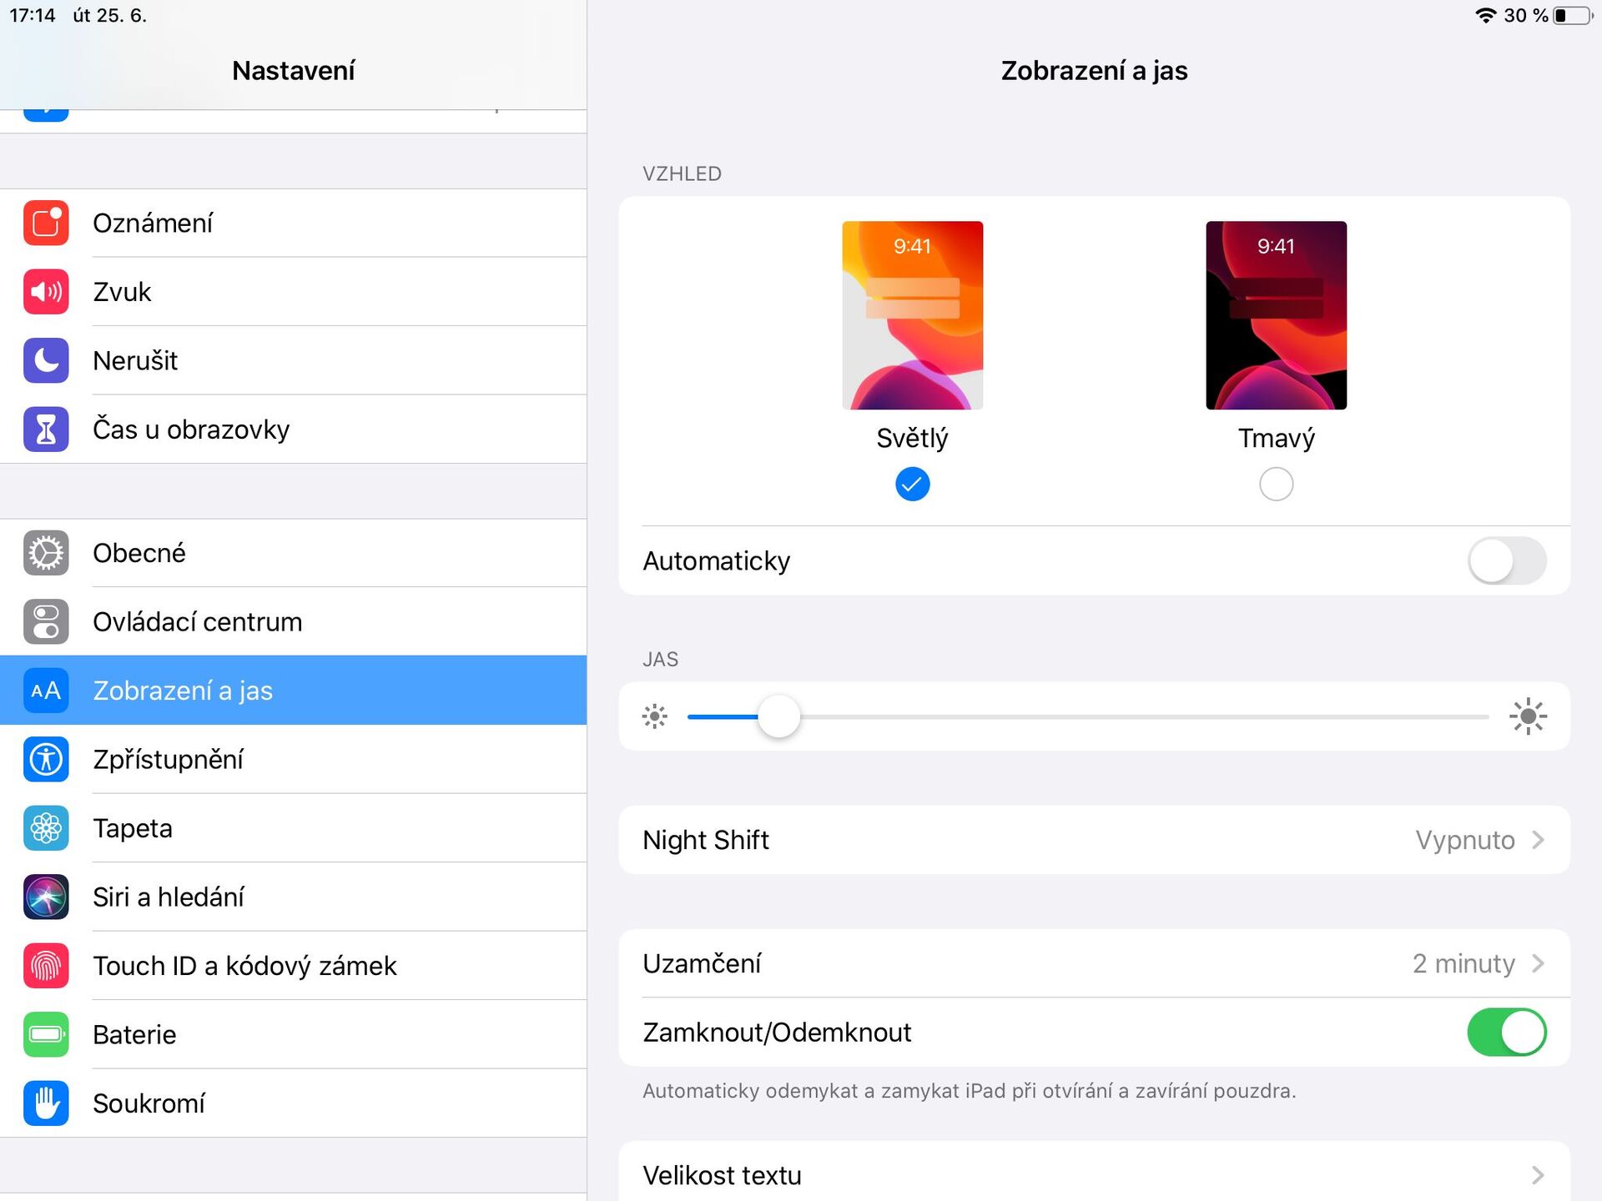Adjust the JAS brightness slider
The width and height of the screenshot is (1602, 1201).
click(x=778, y=716)
